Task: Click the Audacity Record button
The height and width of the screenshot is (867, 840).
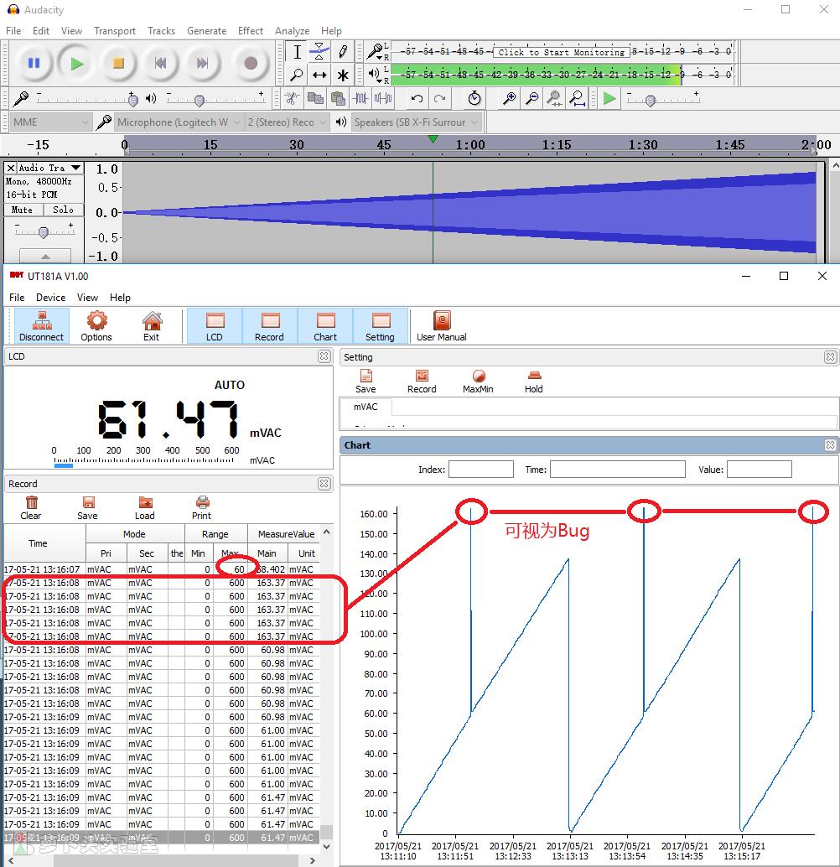Action: coord(250,64)
